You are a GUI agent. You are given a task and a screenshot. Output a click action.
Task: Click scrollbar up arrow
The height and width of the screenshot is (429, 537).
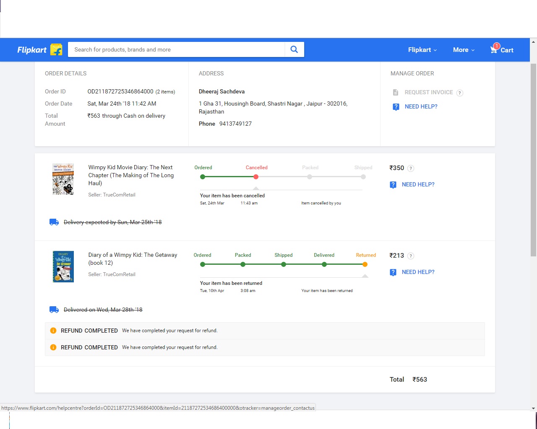pyautogui.click(x=533, y=42)
